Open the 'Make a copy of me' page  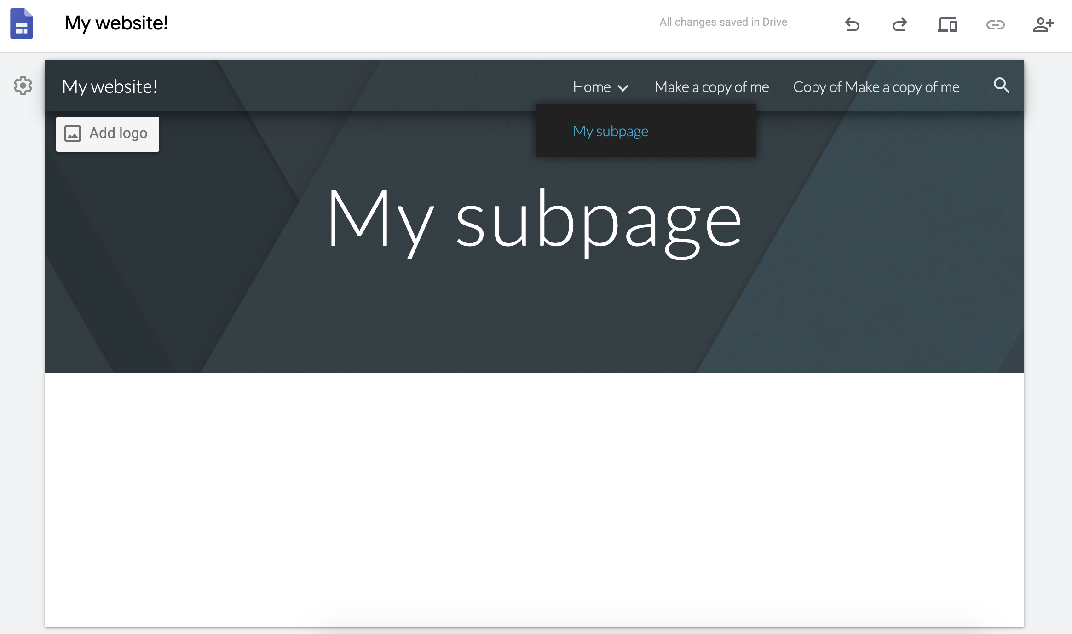coord(712,87)
